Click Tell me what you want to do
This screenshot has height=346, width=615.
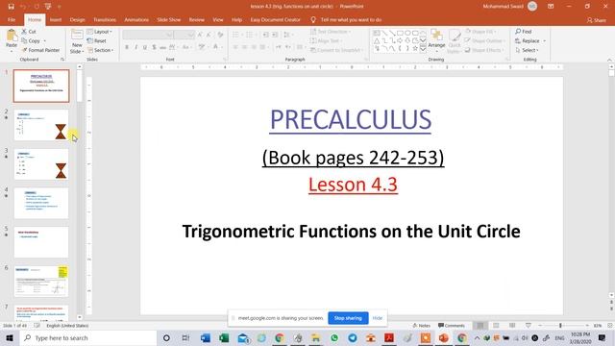click(x=351, y=19)
